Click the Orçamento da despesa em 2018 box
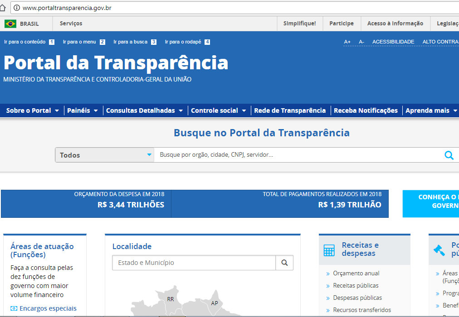 click(86, 204)
